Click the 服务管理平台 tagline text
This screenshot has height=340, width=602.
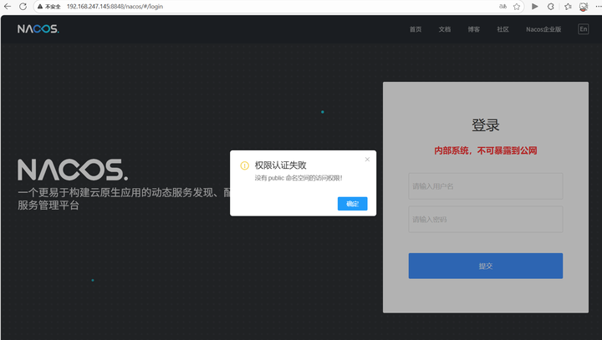point(48,206)
